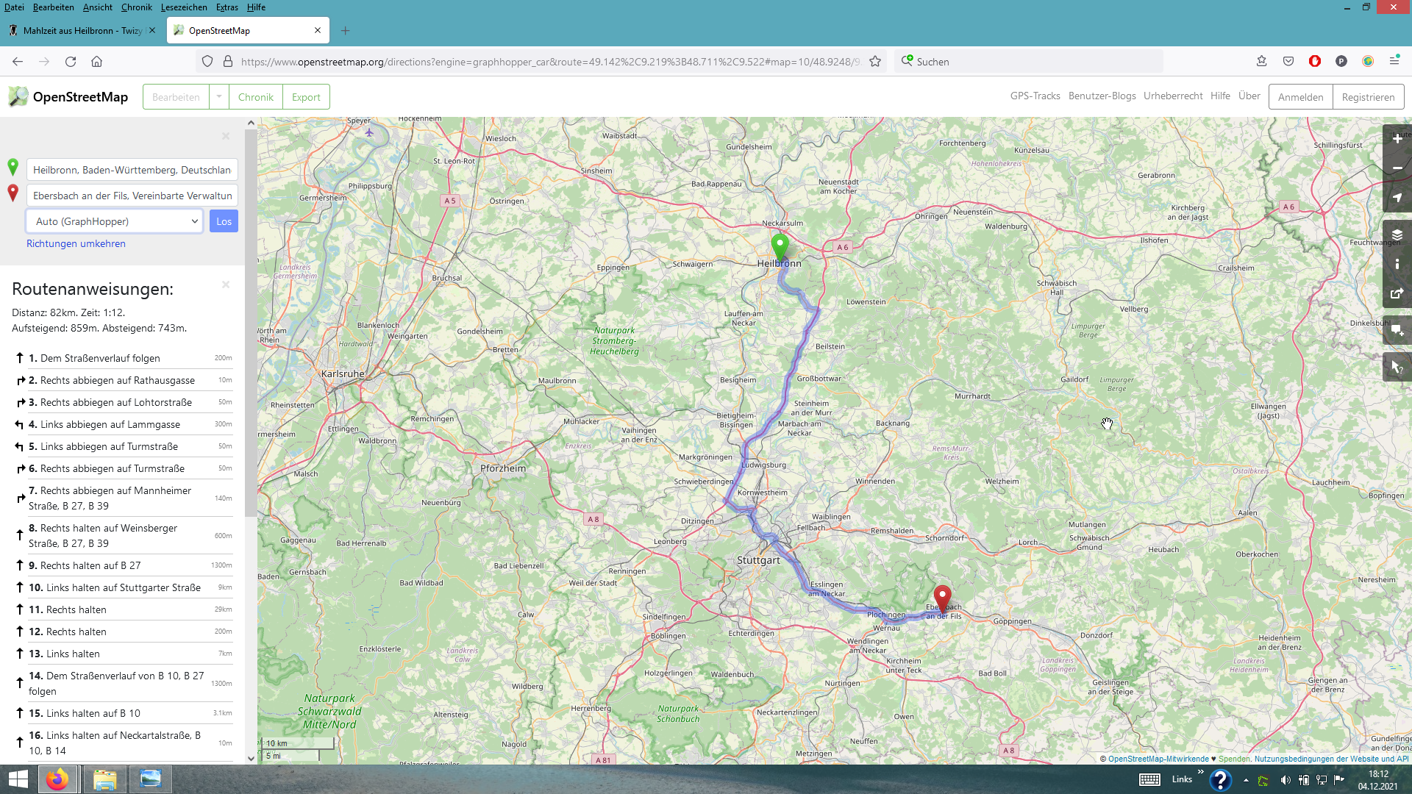Show my location on map

[1397, 198]
